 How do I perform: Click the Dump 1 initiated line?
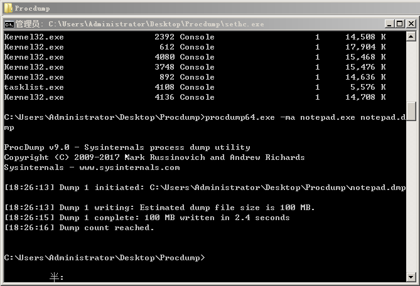tap(205, 188)
